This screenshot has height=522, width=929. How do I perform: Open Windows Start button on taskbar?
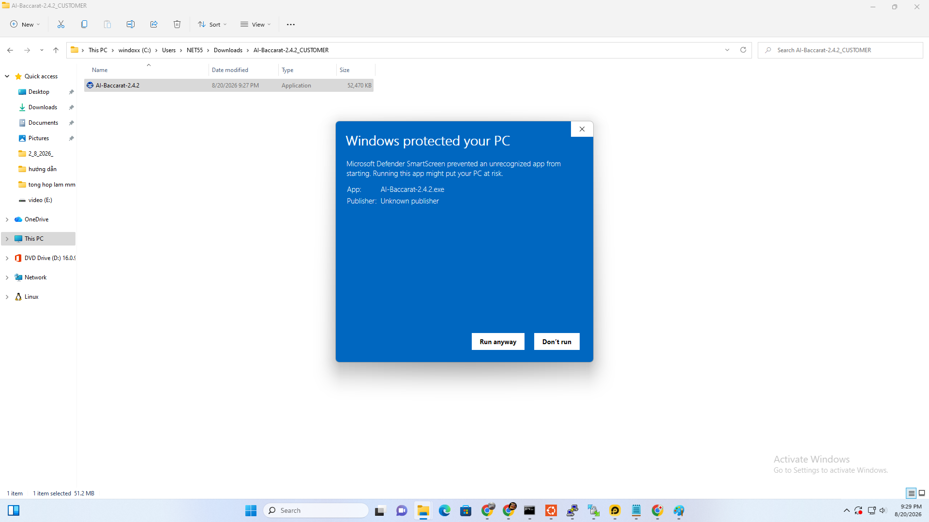coord(251,510)
